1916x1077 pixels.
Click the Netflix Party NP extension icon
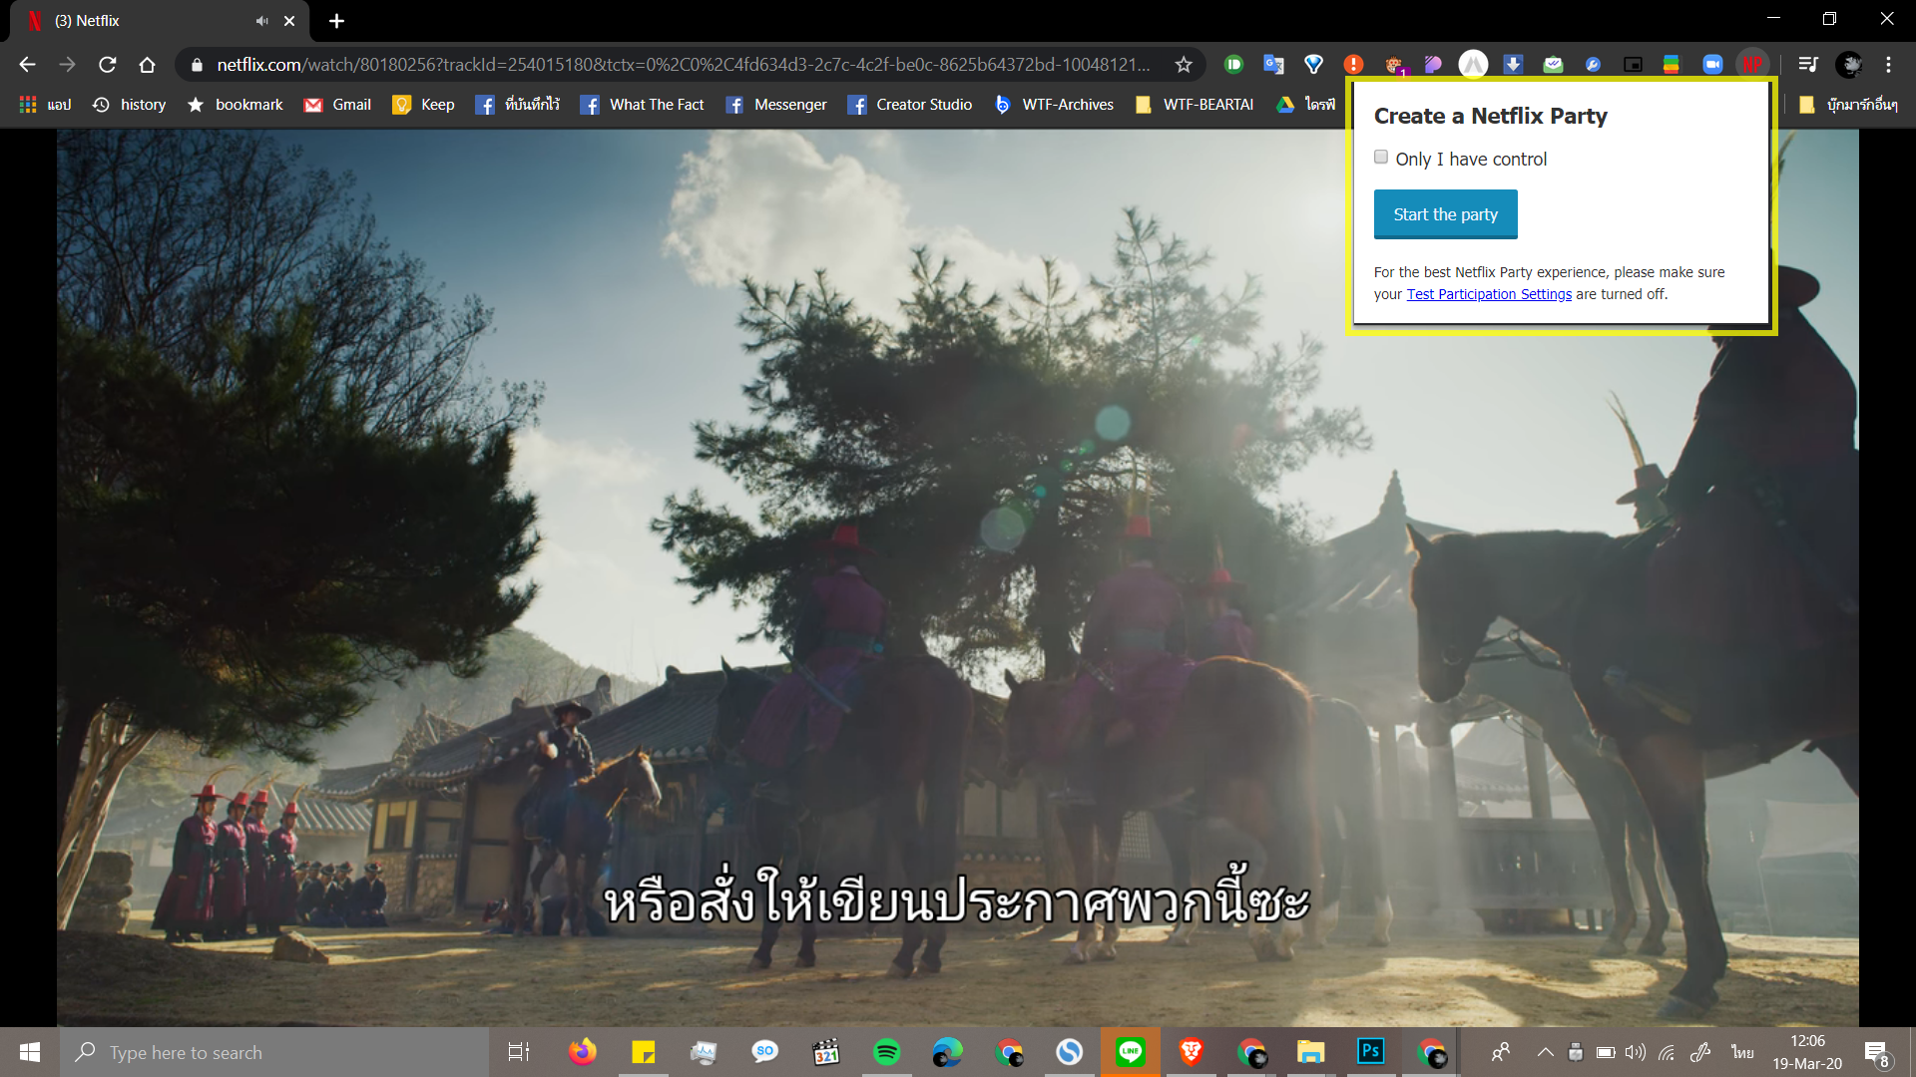click(1752, 65)
